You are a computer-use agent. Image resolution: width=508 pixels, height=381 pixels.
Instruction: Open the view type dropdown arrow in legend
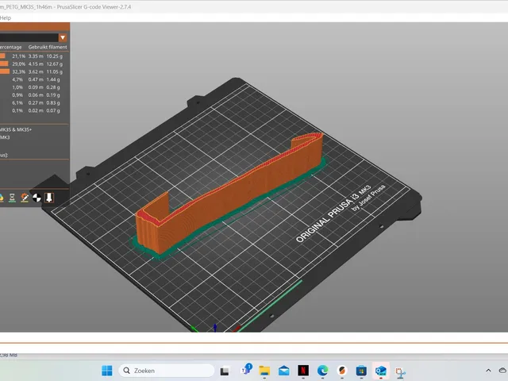[x=63, y=37]
